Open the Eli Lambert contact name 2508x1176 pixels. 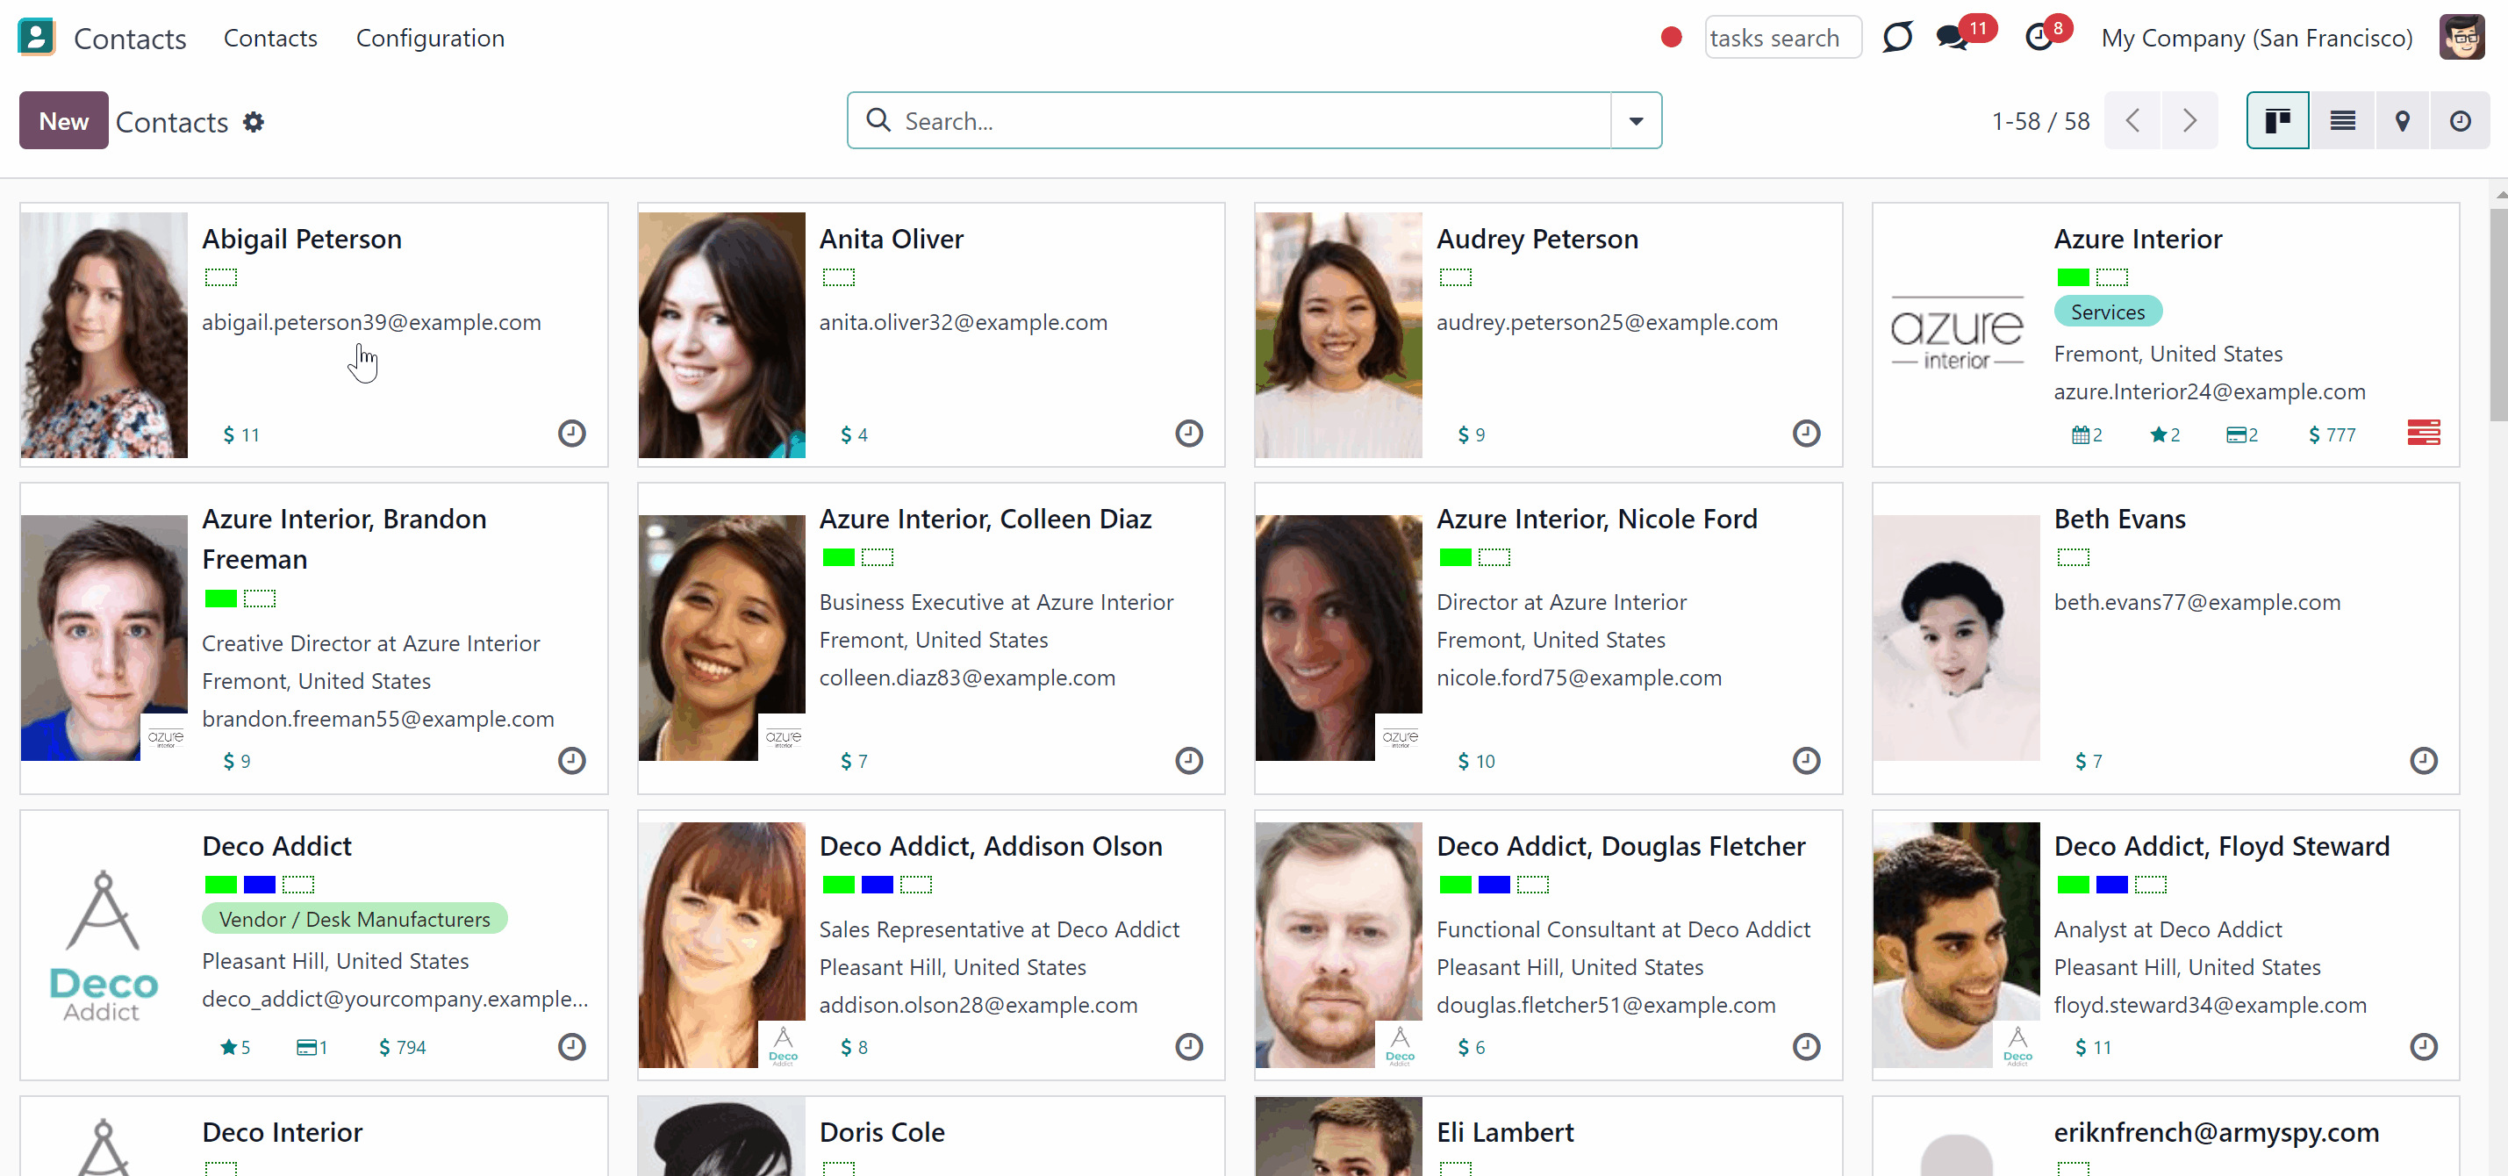click(1505, 1132)
